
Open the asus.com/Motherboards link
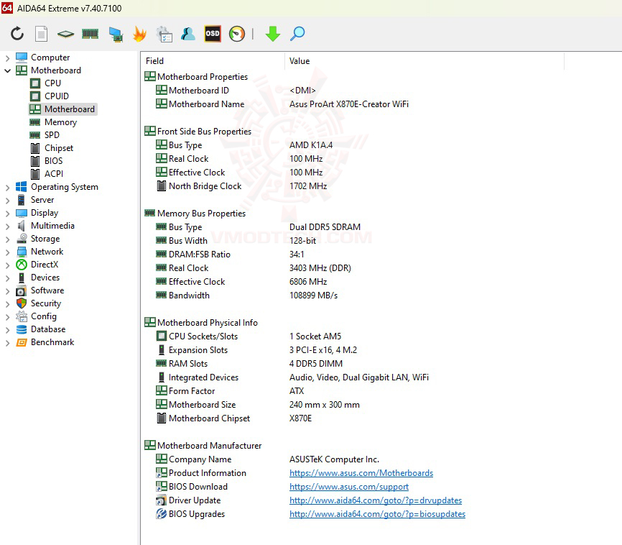point(361,473)
